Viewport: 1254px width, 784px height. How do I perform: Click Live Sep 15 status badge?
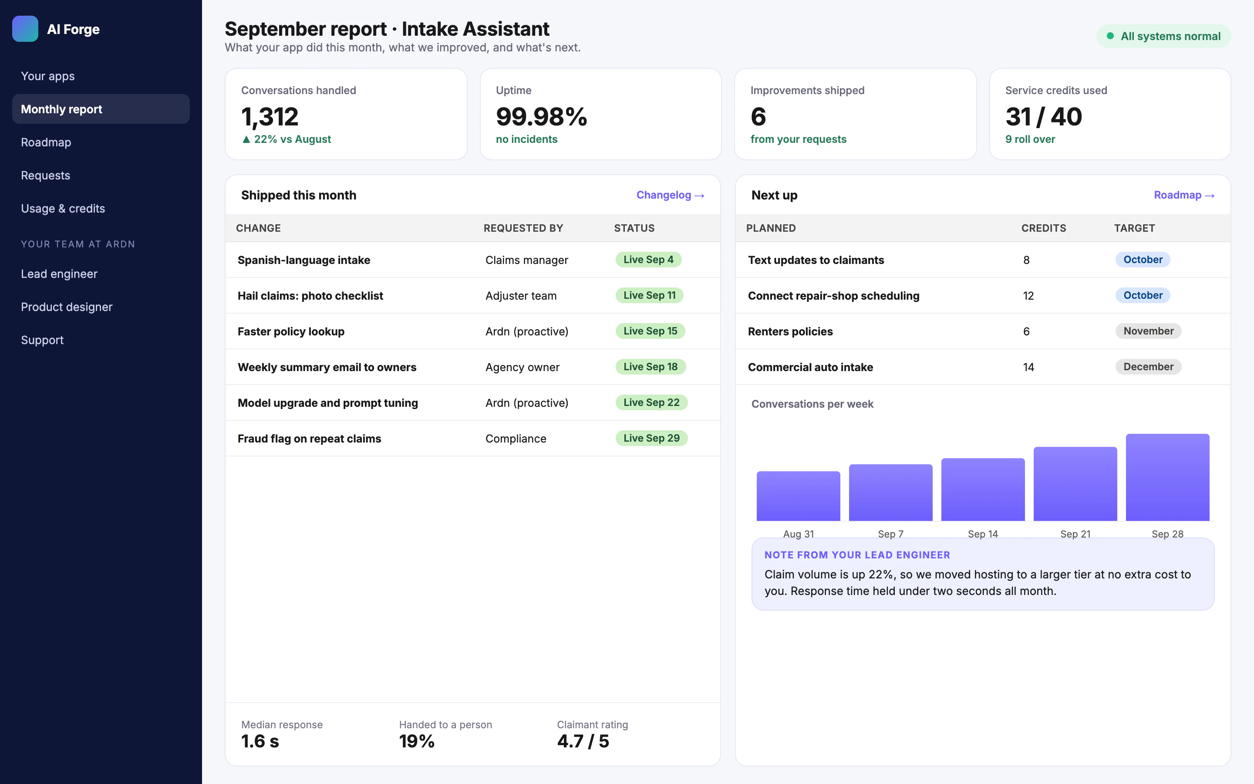click(x=650, y=331)
